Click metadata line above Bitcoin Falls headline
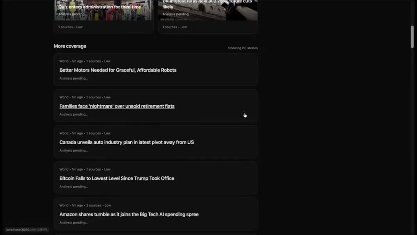The height and width of the screenshot is (235, 417). pos(85,169)
